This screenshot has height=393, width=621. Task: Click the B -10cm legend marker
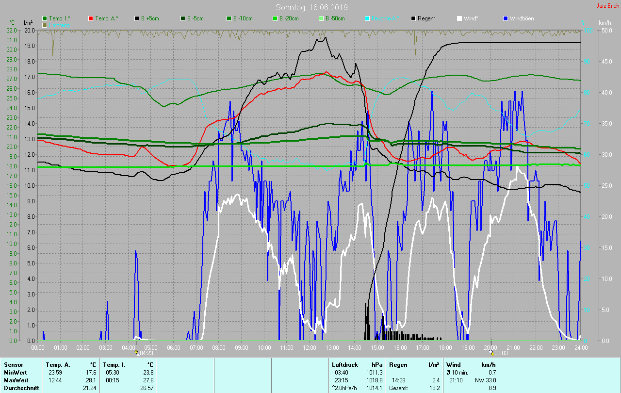point(229,18)
